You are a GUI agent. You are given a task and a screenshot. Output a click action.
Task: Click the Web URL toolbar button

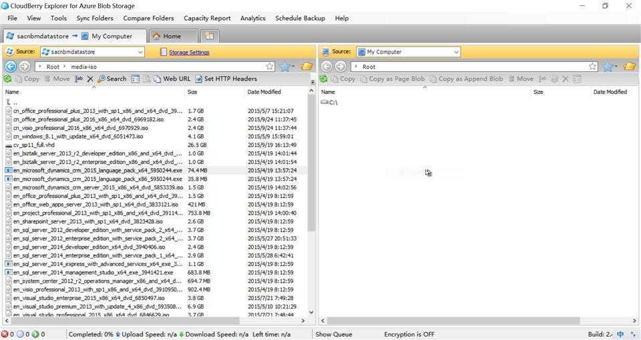tap(172, 79)
